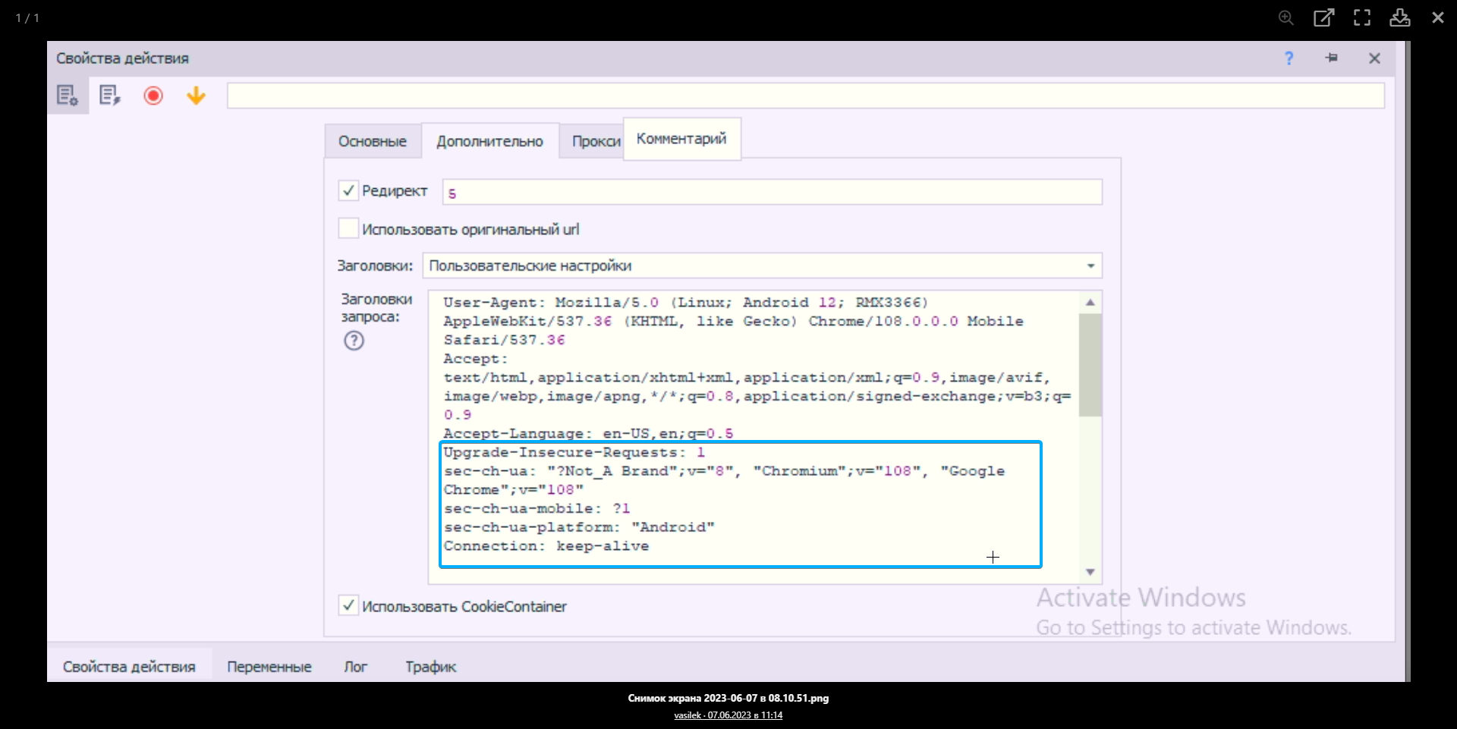Toggle Использовать CookieContainer checkbox
This screenshot has height=729, width=1457.
click(x=348, y=605)
